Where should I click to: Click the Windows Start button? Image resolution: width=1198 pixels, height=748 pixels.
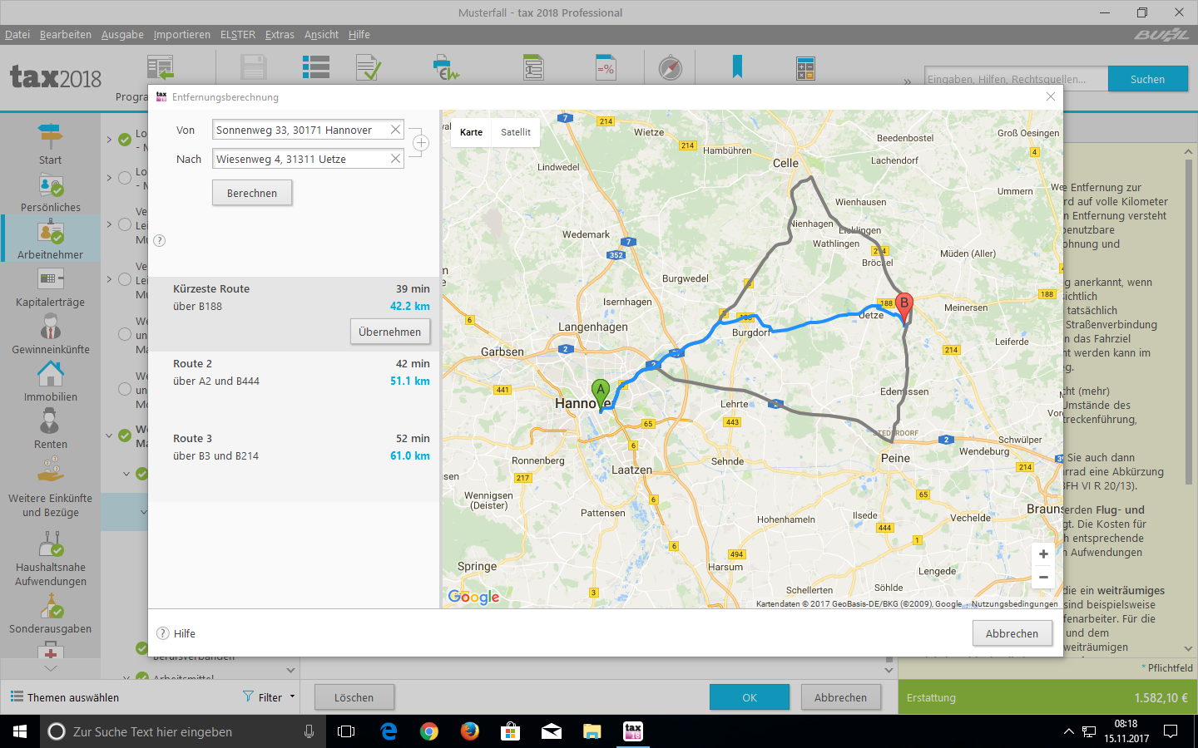click(x=20, y=731)
